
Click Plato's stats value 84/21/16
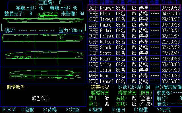click(171, 14)
